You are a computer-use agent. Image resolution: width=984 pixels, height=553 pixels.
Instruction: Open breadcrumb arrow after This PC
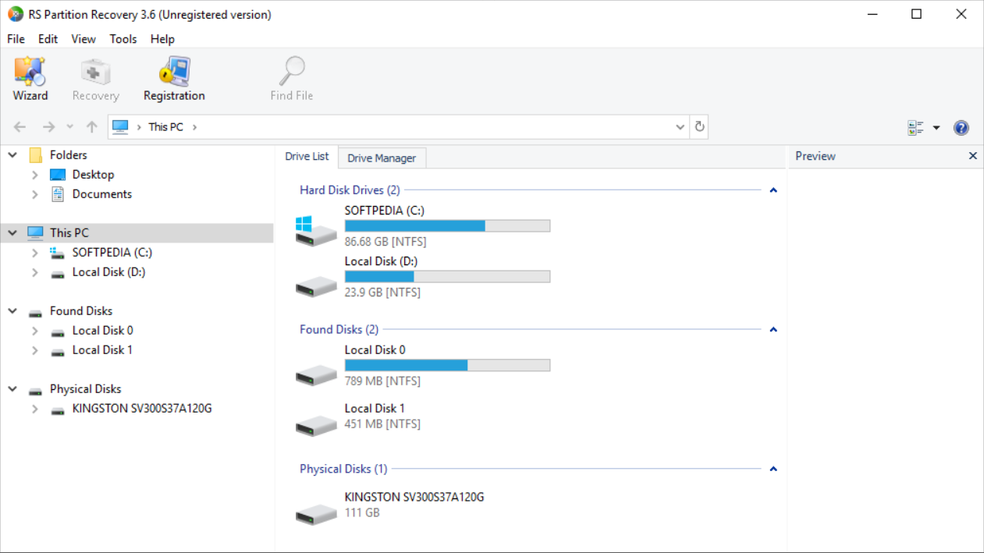tap(194, 127)
